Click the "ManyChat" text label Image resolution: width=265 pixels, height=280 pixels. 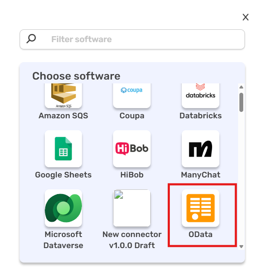pyautogui.click(x=201, y=175)
